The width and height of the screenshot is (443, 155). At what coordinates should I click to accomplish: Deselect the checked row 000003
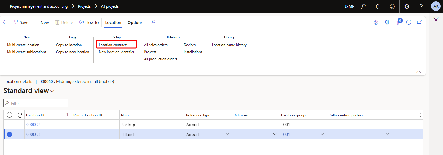(x=9, y=134)
